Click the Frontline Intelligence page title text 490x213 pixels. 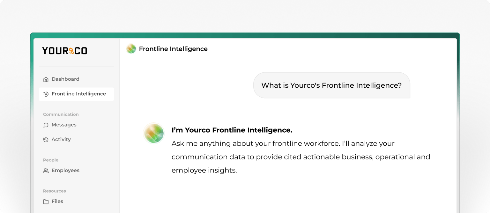[173, 49]
